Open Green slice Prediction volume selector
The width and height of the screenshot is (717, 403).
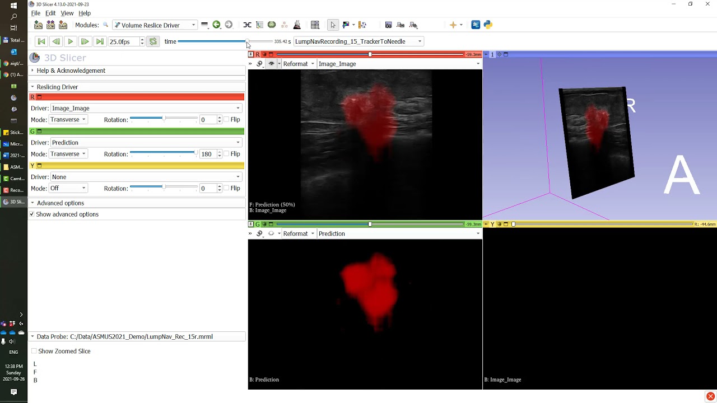click(399, 233)
